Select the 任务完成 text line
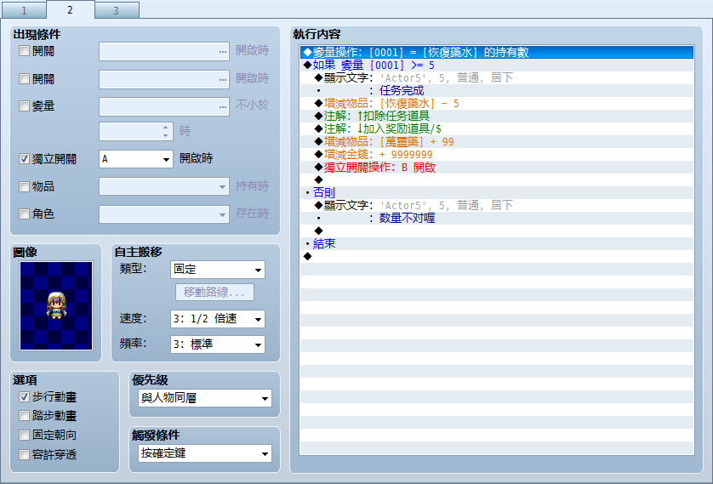The height and width of the screenshot is (484, 713). pyautogui.click(x=497, y=90)
